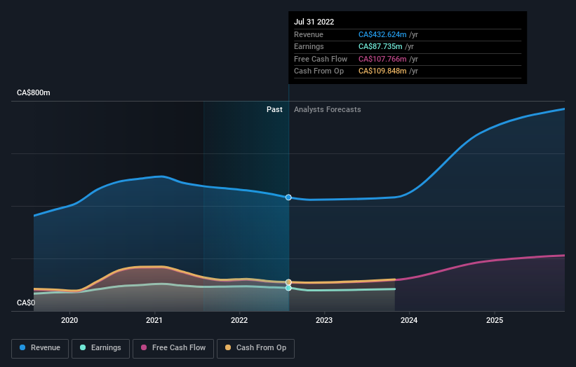Click the 2020 x-axis label
Image resolution: width=576 pixels, height=367 pixels.
[69, 320]
